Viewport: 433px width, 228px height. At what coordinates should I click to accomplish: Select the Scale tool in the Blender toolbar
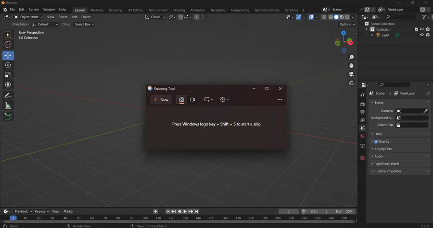[8, 75]
